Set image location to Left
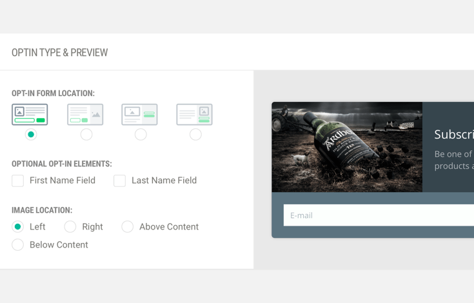Viewport: 474px width, 303px height. (x=18, y=227)
